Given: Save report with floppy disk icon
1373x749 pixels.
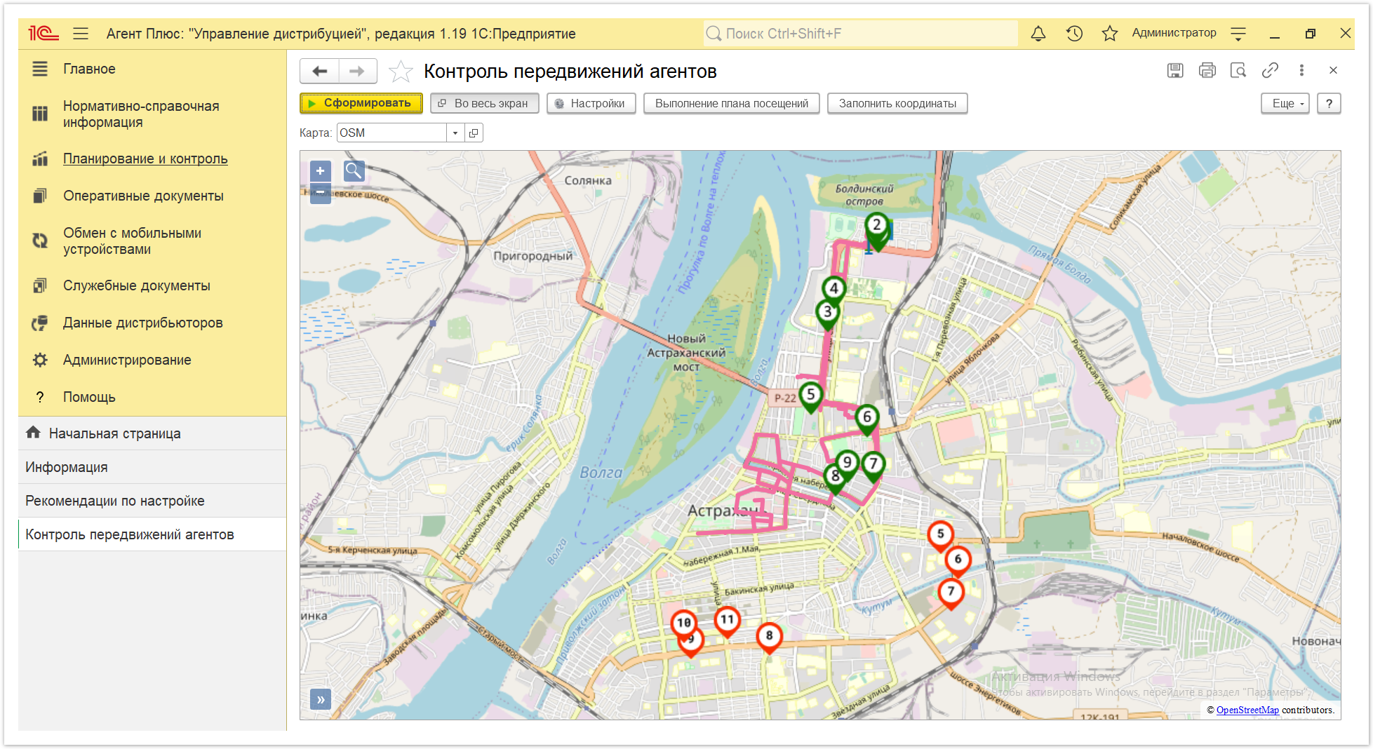Looking at the screenshot, I should pyautogui.click(x=1175, y=70).
